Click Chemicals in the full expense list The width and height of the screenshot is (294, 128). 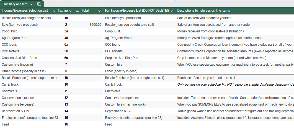click(x=113, y=91)
